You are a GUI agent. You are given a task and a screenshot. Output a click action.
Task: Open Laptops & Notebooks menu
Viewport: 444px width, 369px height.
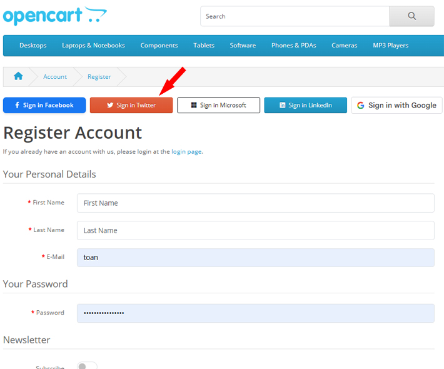click(93, 45)
